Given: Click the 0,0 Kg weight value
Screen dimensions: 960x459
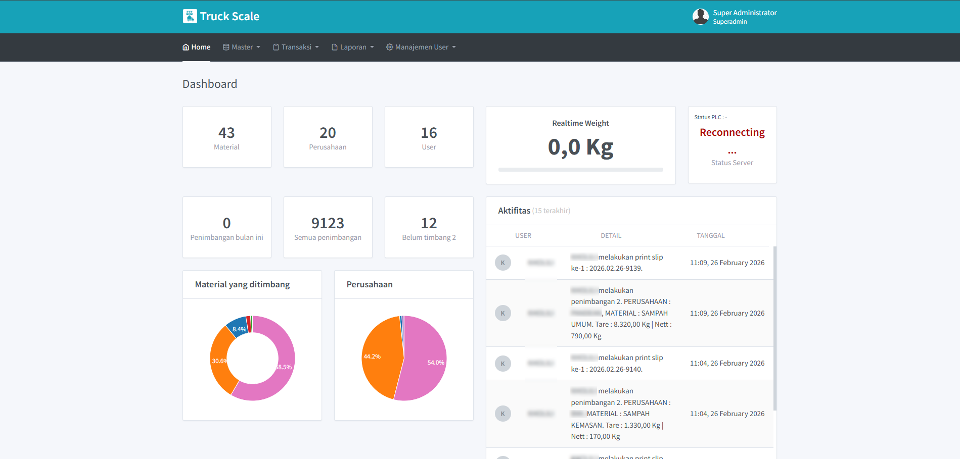Looking at the screenshot, I should click(x=581, y=147).
